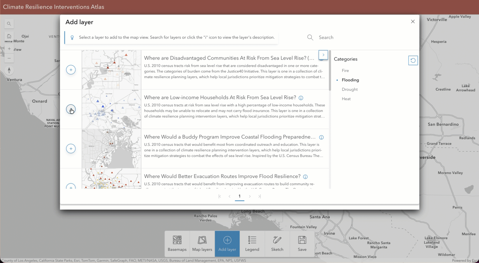Reset map compass orientation
The image size is (479, 263).
pyautogui.click(x=9, y=70)
